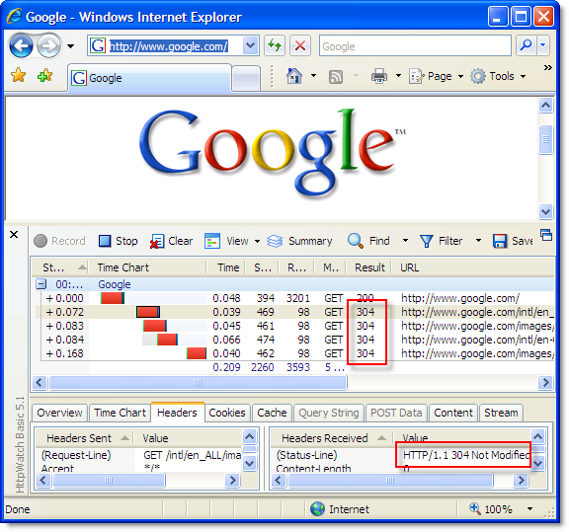Switch to the Overview tab

point(59,413)
